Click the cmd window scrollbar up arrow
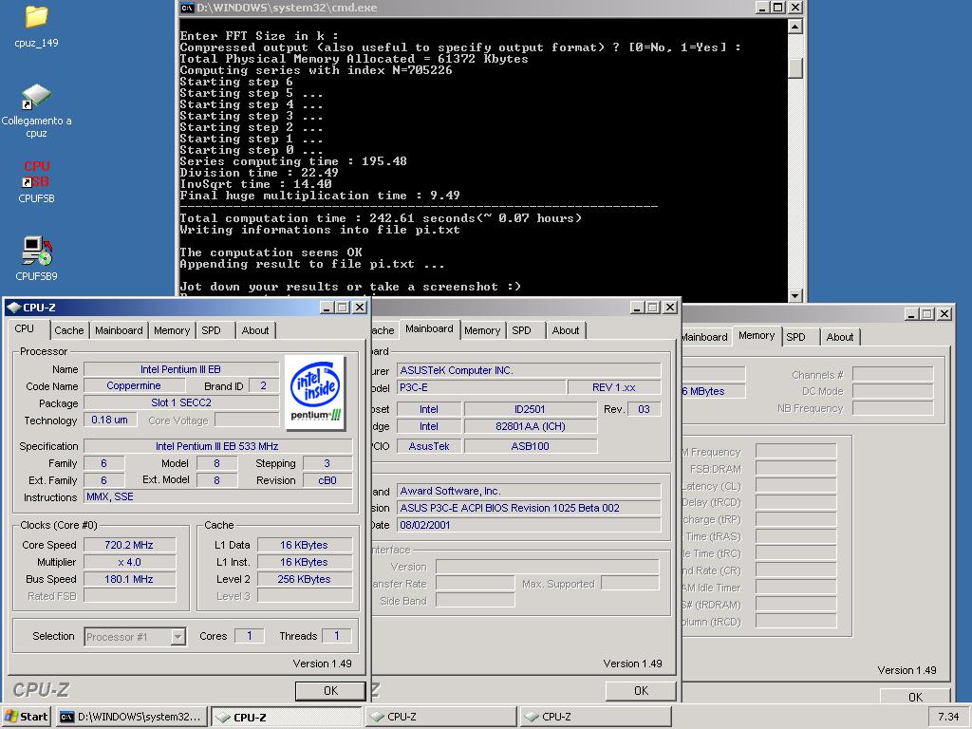This screenshot has width=972, height=729. [794, 26]
